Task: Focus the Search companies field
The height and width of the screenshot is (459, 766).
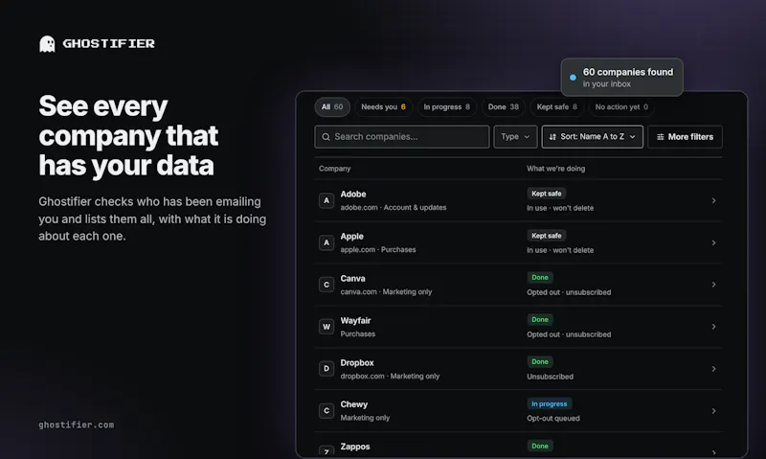Action: [x=402, y=137]
